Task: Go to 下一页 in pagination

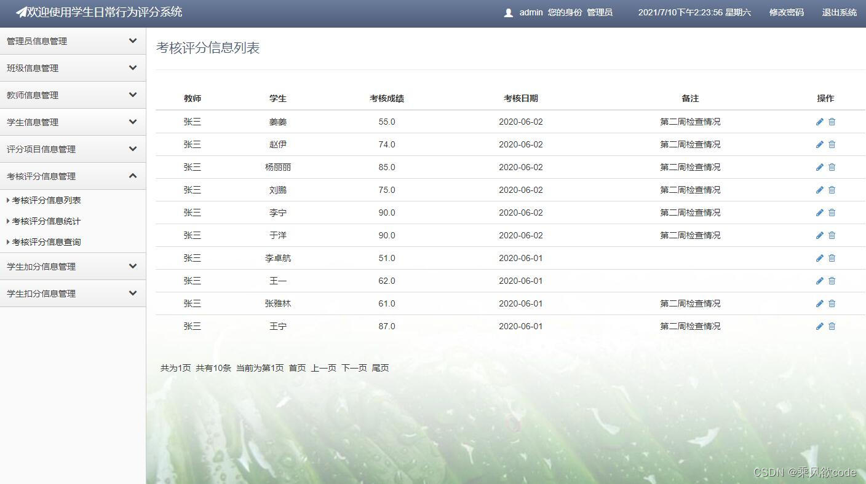Action: (354, 368)
